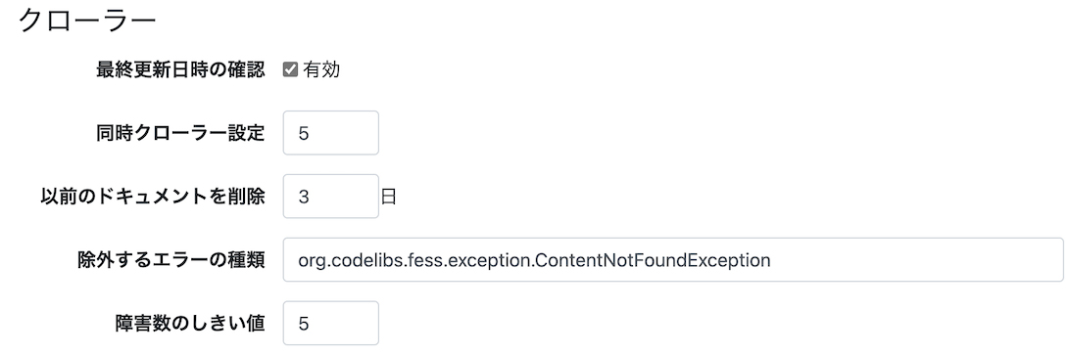The width and height of the screenshot is (1070, 356).
Task: Click value 5 in 障害数のしきい値 field
Action: [304, 324]
